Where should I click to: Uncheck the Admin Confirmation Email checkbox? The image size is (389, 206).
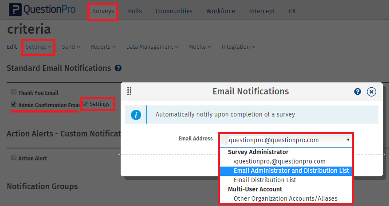[x=14, y=105]
